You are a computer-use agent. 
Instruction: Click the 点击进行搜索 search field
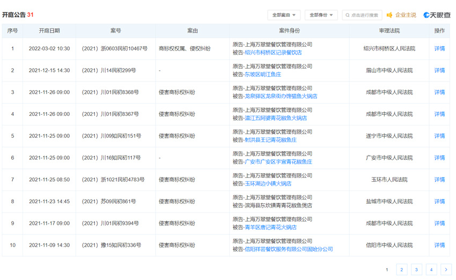point(365,15)
